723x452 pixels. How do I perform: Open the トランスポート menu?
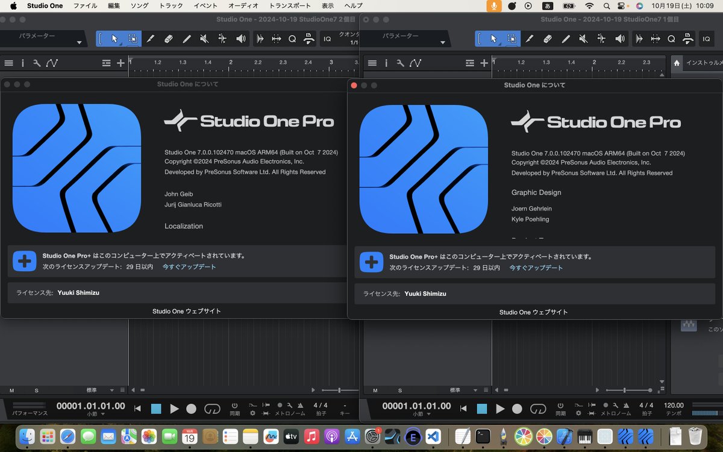pyautogui.click(x=290, y=5)
